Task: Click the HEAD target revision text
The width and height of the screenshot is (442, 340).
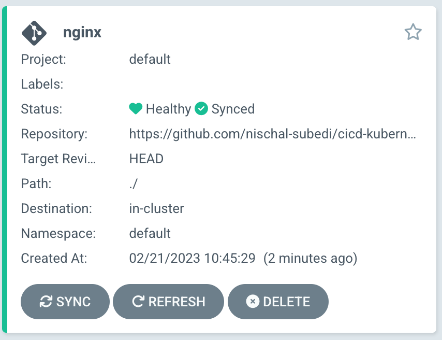Action: [x=146, y=159]
